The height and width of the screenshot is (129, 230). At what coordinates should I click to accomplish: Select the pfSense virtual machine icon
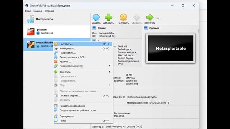click(31, 32)
